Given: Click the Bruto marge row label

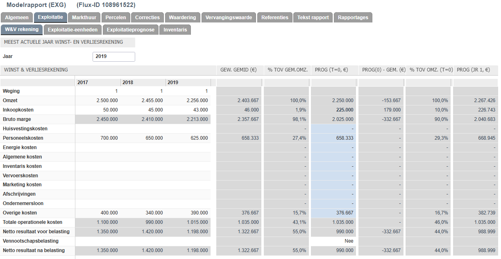Looking at the screenshot, I should coord(17,119).
